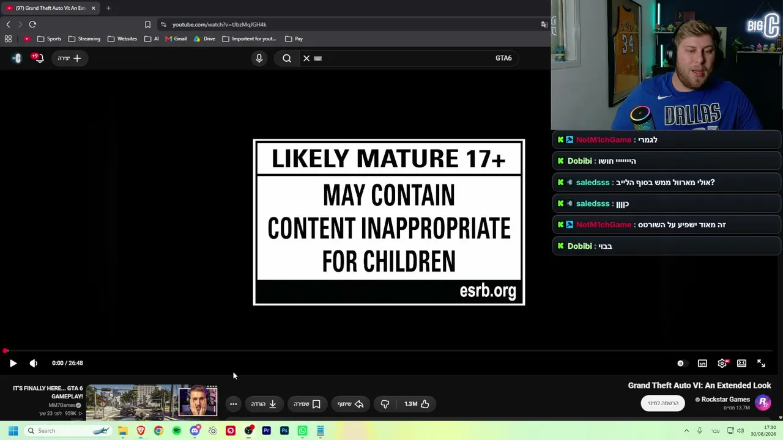Save the video with the שמירה button
The image size is (783, 440).
pos(307,404)
